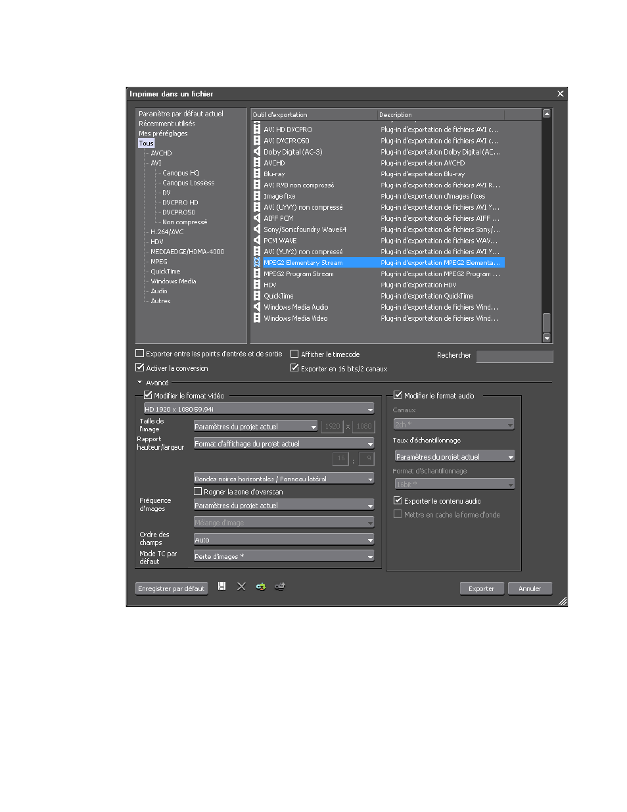This screenshot has height=812, width=627.
Task: Click the import preset icon
Action: coord(261,586)
